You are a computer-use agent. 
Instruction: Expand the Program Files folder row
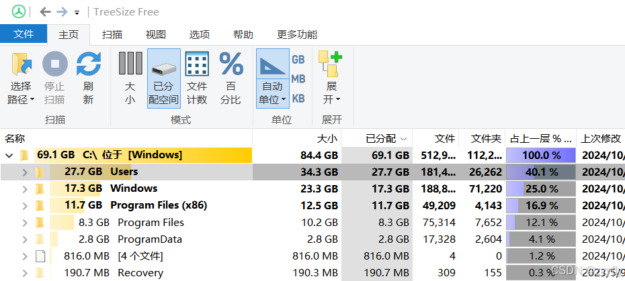25,223
